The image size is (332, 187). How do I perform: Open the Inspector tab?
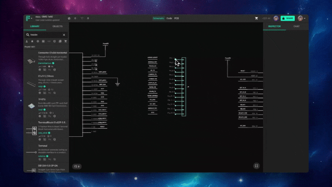tap(274, 26)
